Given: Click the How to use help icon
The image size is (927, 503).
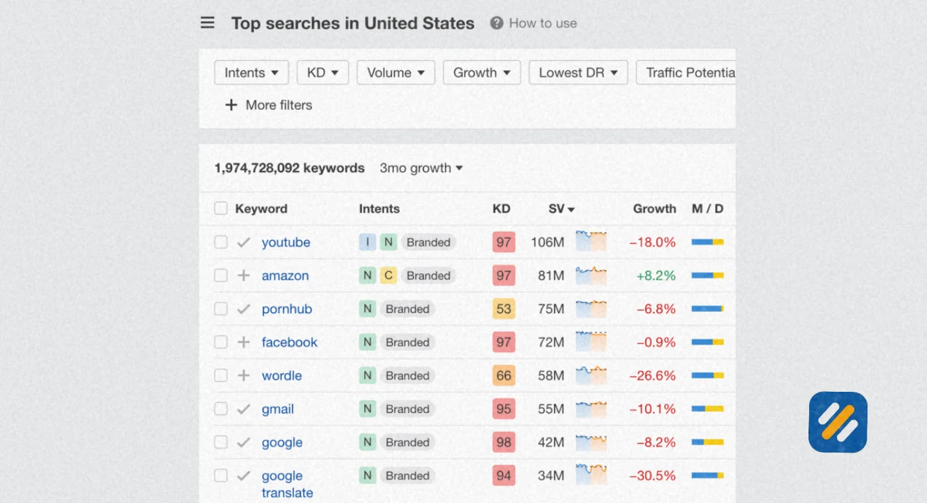Looking at the screenshot, I should [497, 23].
